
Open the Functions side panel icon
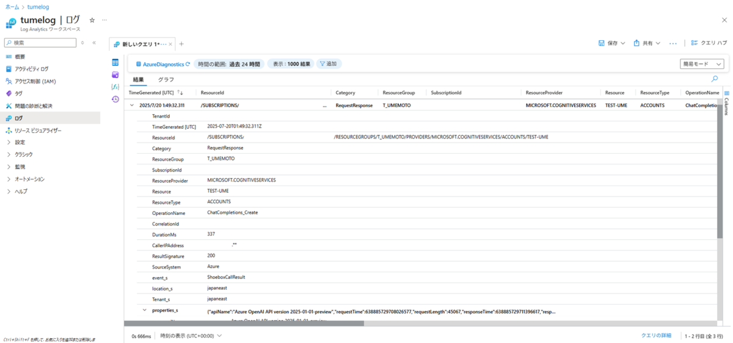pyautogui.click(x=115, y=87)
